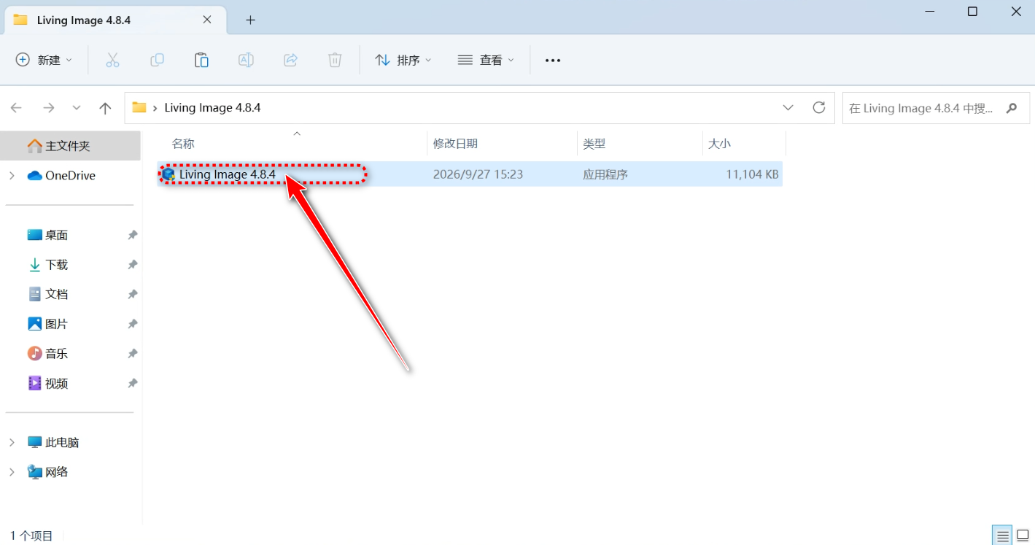The height and width of the screenshot is (545, 1035).
Task: Click the Delete trash can icon
Action: (x=335, y=60)
